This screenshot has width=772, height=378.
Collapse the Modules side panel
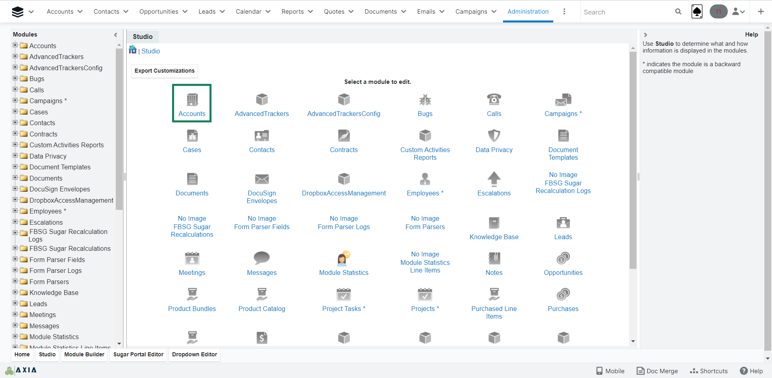[116, 35]
